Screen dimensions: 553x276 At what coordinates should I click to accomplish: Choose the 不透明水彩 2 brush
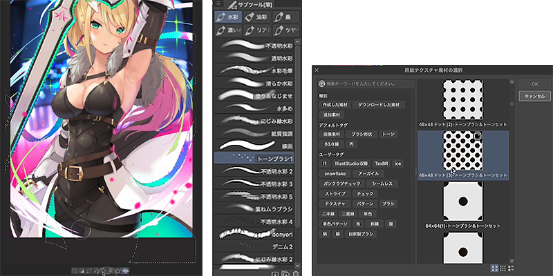254,171
